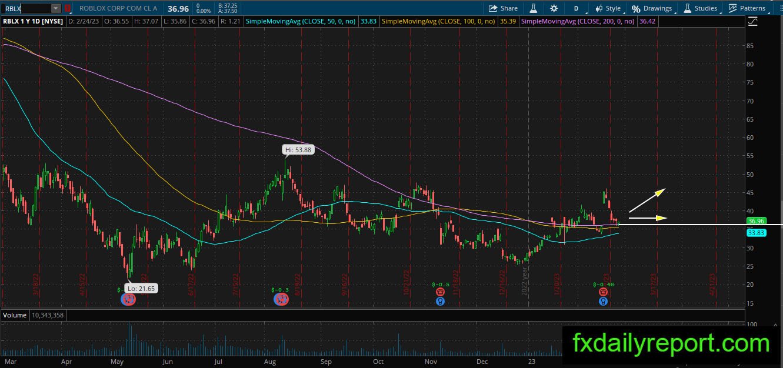Screen dimensions: 783x368
Task: Click SimpleMovingAvg (CLOSE, 100, 0, no) label
Action: click(x=439, y=21)
